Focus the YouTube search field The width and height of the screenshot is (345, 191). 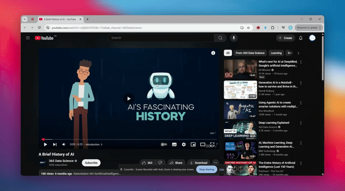pos(161,38)
